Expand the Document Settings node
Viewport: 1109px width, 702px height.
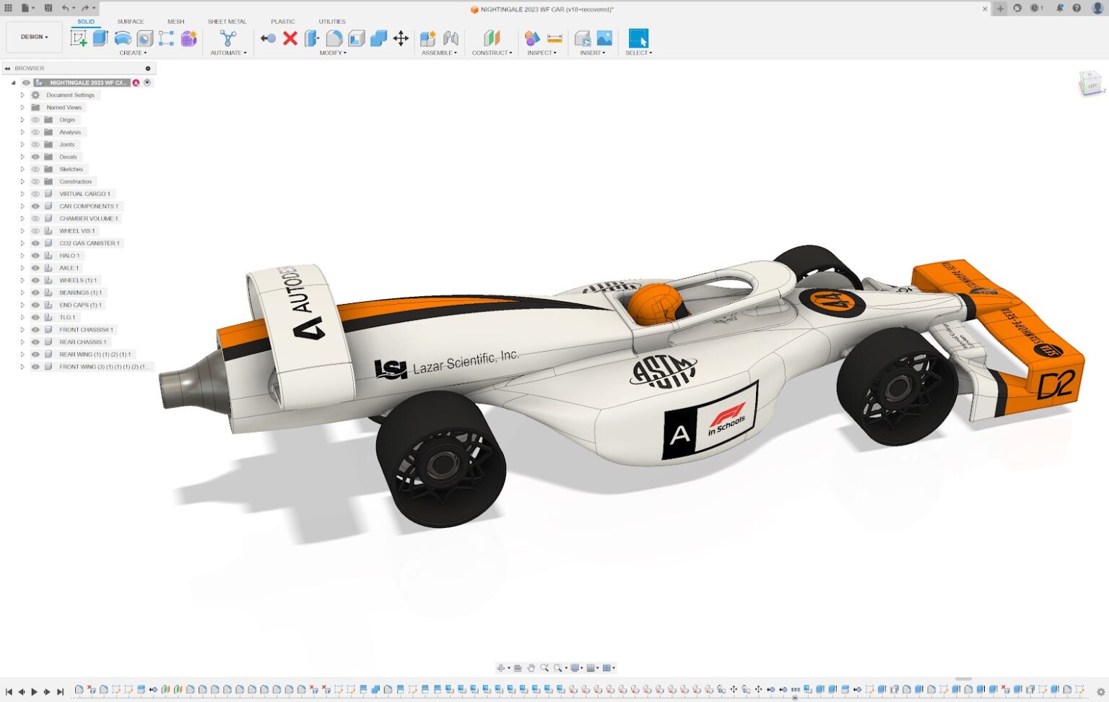(x=22, y=95)
